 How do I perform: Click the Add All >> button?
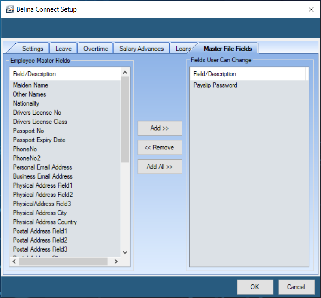point(160,167)
